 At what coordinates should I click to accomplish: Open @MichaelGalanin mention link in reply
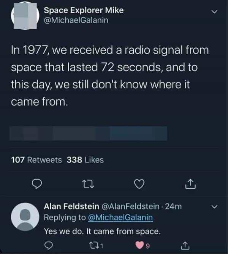coord(120,218)
